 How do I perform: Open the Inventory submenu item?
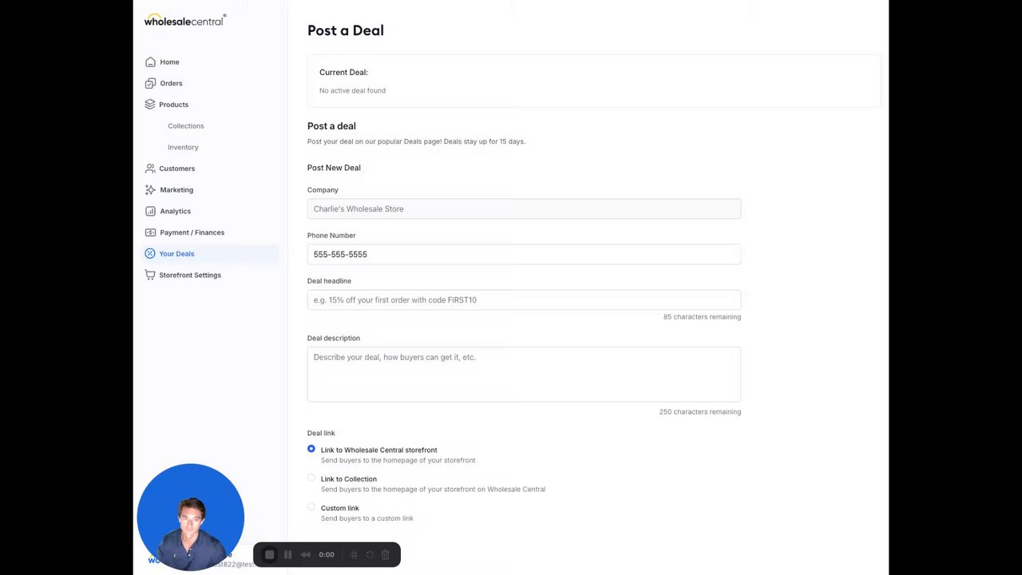tap(183, 148)
